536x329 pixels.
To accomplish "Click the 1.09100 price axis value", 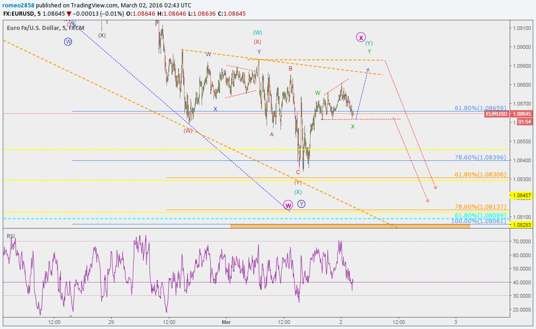I will click(523, 28).
